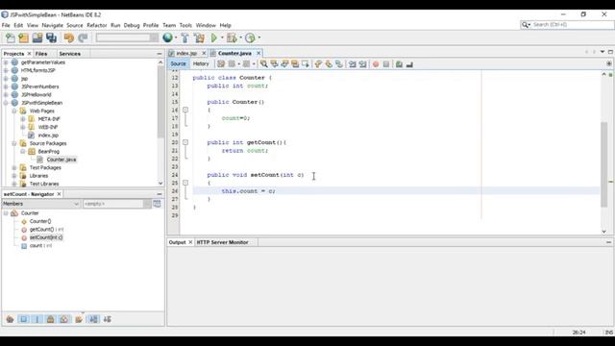Click Sort by Source in Navigator

click(x=107, y=319)
